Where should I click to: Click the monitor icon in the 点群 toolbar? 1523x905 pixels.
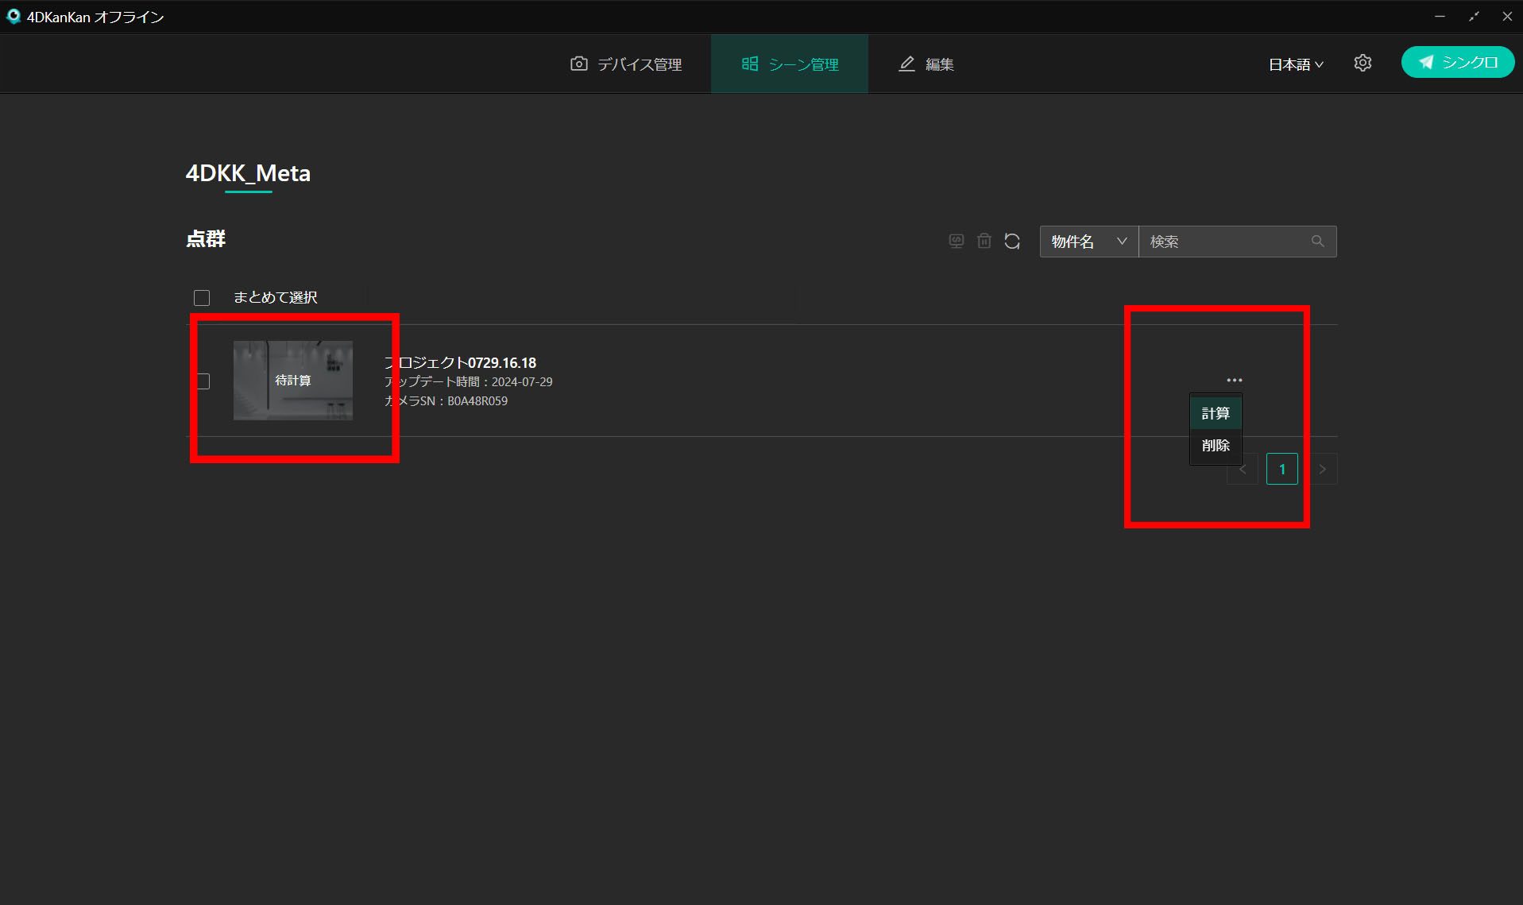tap(957, 241)
